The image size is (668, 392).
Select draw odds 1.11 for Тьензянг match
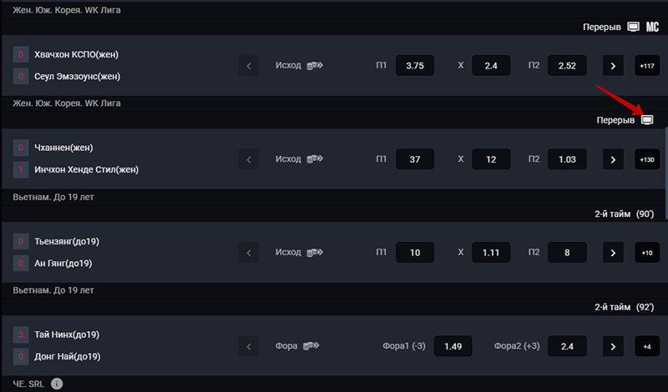pyautogui.click(x=491, y=253)
